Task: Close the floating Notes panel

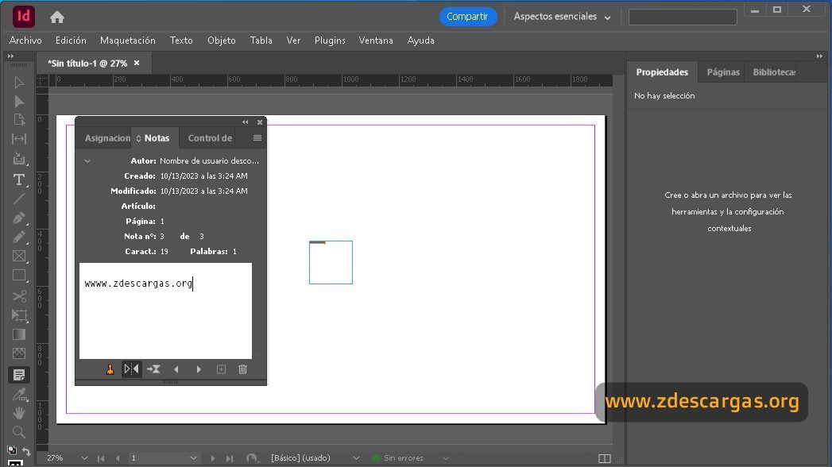Action: (260, 122)
